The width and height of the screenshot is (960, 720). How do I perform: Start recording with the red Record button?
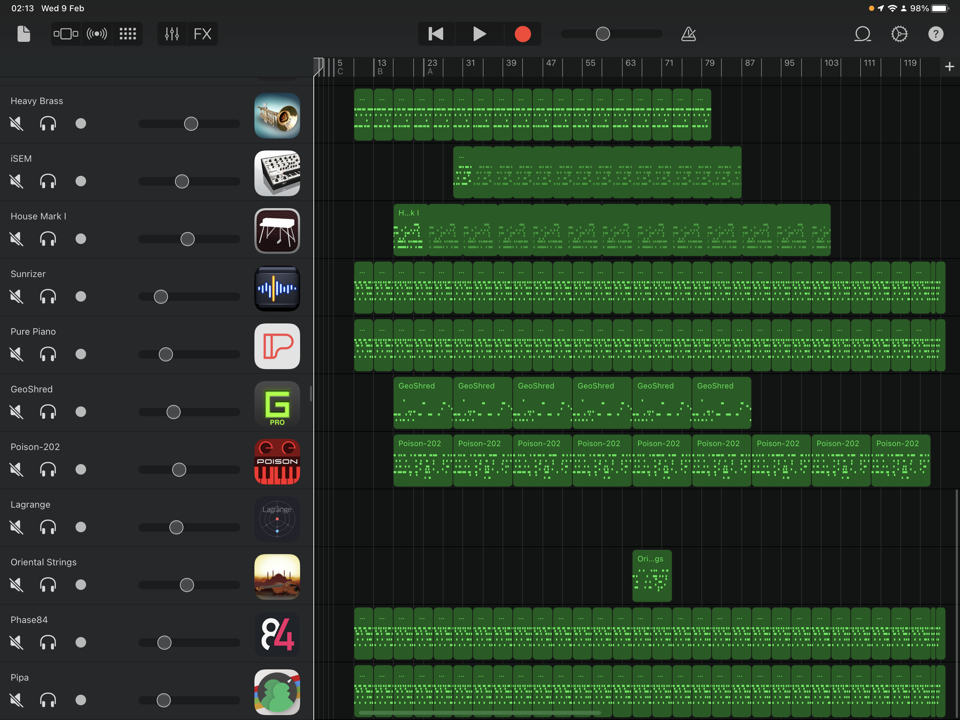pyautogui.click(x=523, y=34)
